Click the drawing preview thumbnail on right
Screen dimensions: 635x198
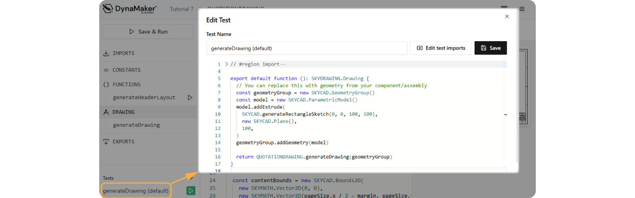[523, 87]
